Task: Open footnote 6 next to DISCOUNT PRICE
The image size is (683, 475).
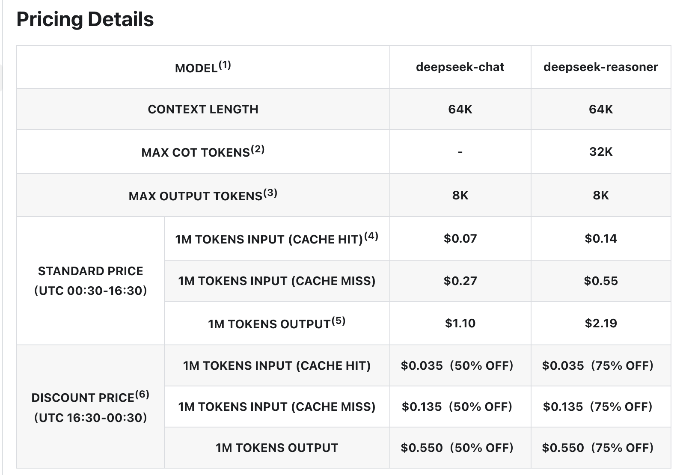Action: pyautogui.click(x=142, y=395)
